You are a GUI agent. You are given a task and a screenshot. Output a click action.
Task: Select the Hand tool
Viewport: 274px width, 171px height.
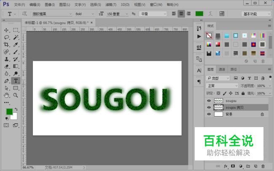click(x=6, y=95)
